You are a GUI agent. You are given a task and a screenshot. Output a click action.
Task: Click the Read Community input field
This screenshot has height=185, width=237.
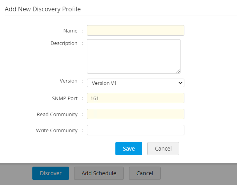[x=135, y=114]
